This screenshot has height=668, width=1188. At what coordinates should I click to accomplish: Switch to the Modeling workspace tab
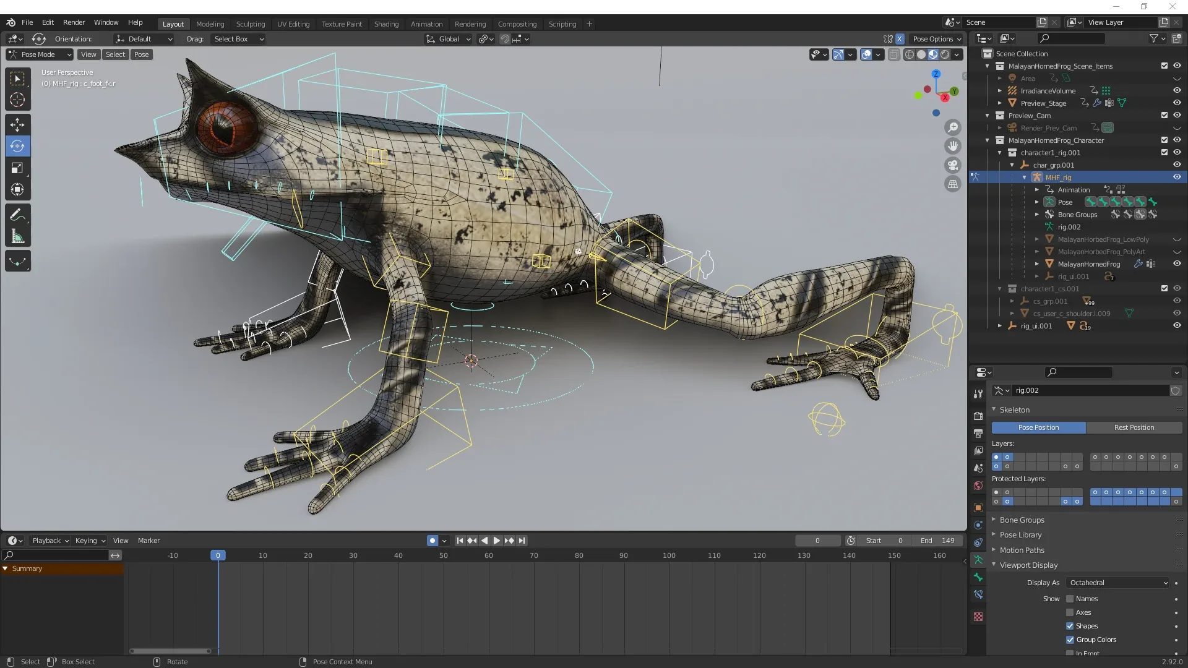(210, 24)
